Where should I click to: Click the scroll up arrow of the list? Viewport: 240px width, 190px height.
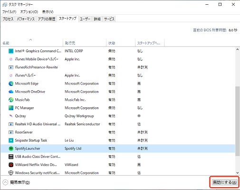(237, 49)
